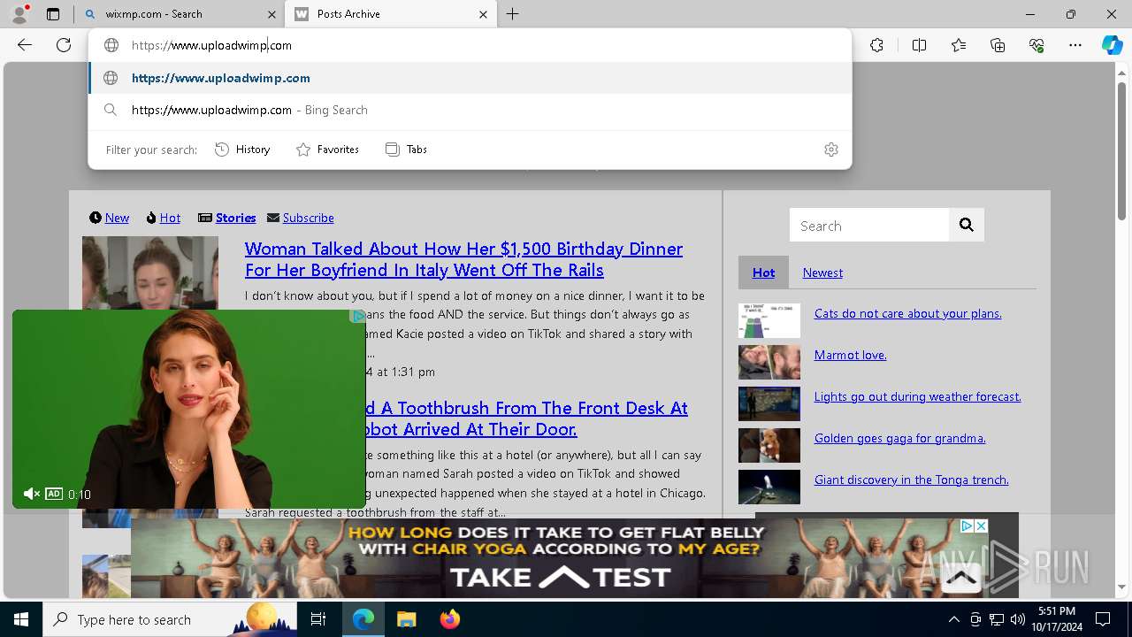This screenshot has height=637, width=1132.
Task: Open File Explorer from taskbar
Action: click(x=406, y=619)
